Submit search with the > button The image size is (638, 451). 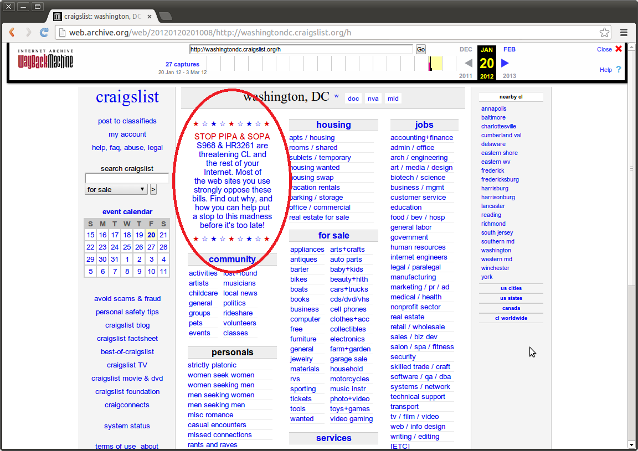153,189
